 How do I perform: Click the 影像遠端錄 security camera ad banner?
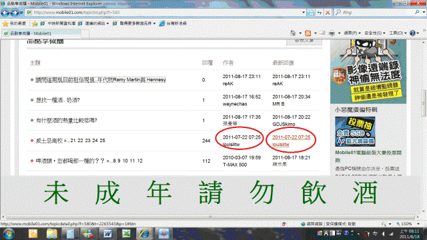[368, 71]
